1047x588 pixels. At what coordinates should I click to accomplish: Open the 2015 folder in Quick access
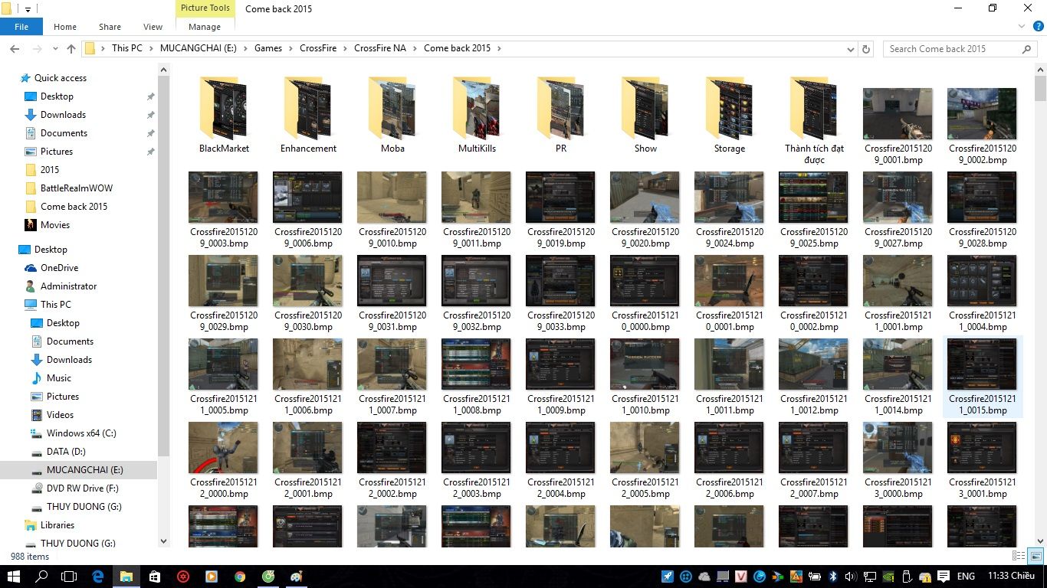pos(50,170)
